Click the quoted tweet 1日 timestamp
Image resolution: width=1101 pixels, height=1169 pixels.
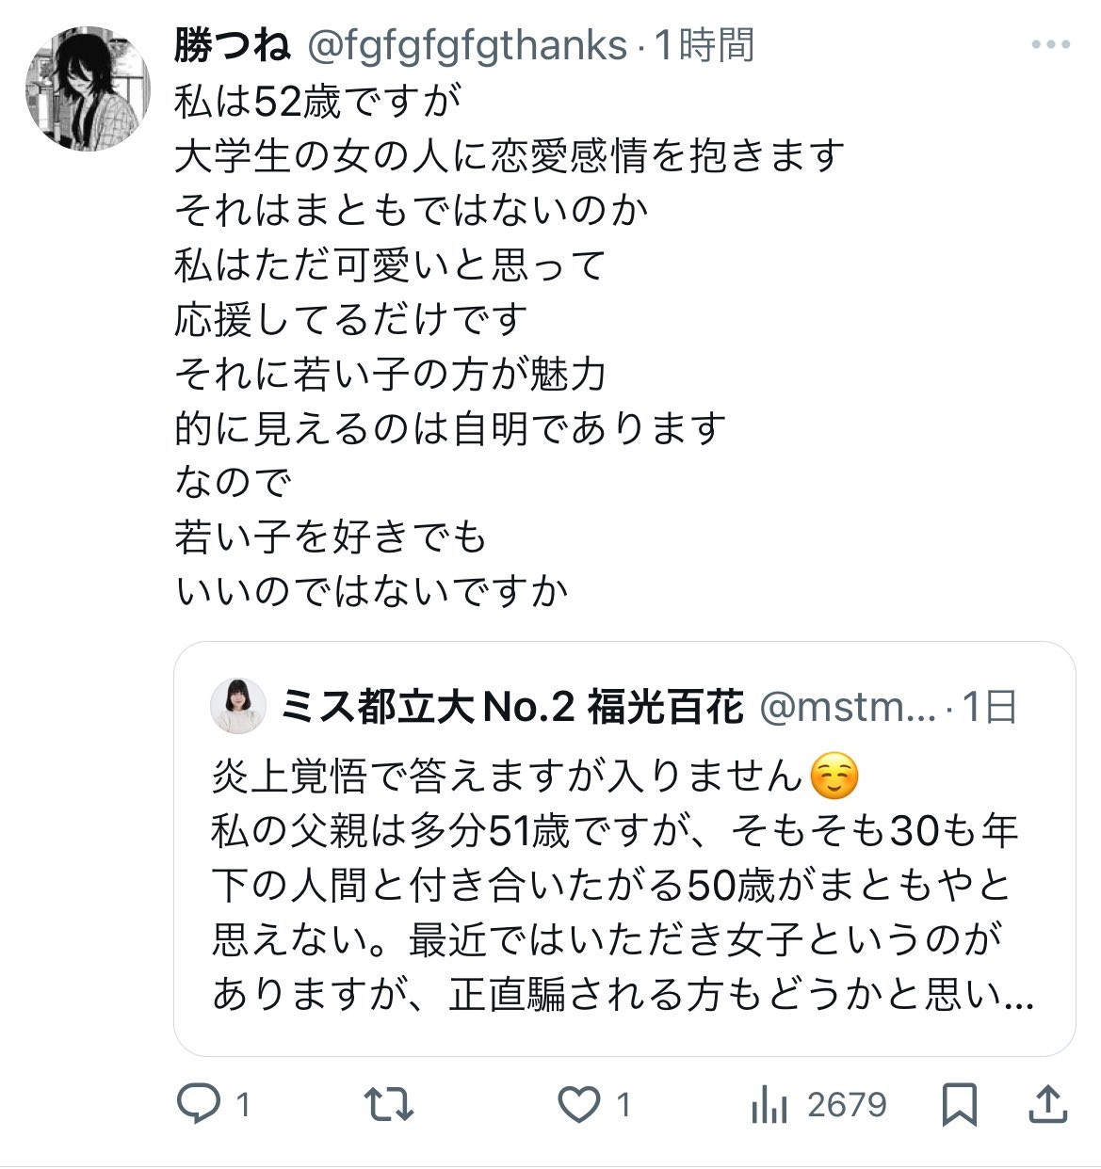point(989,707)
